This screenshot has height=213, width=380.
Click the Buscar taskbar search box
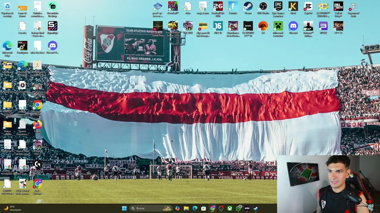(151, 208)
